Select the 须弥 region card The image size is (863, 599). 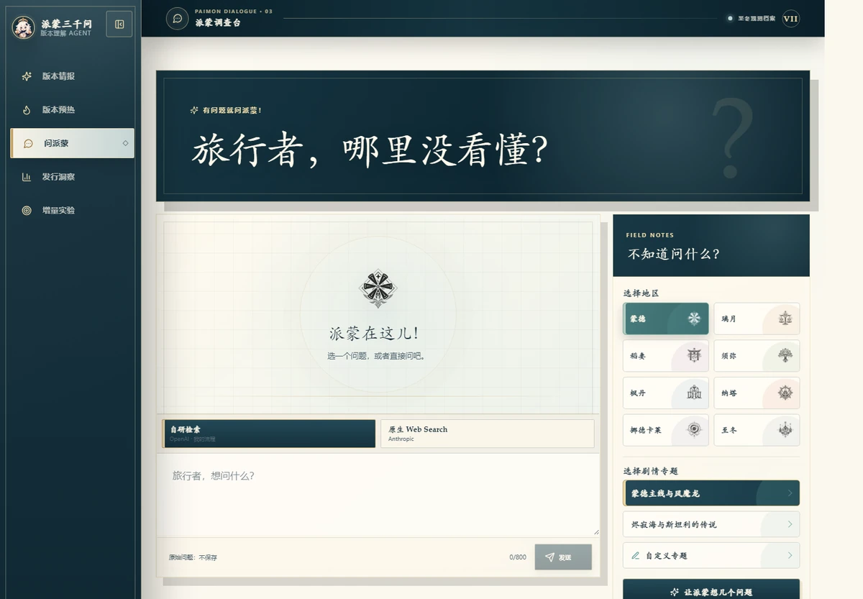tap(757, 356)
